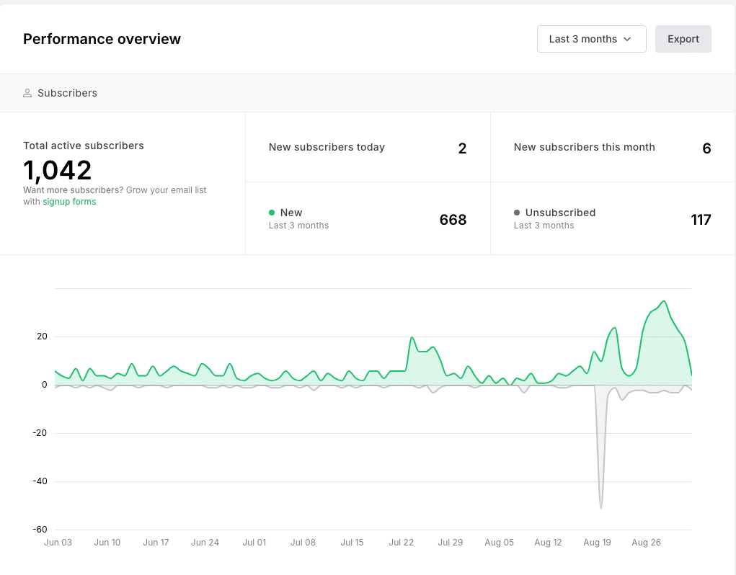Click the New subscribers today value

coord(462,148)
